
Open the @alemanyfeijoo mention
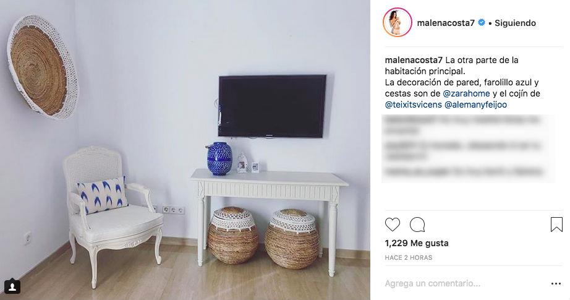[x=475, y=105]
